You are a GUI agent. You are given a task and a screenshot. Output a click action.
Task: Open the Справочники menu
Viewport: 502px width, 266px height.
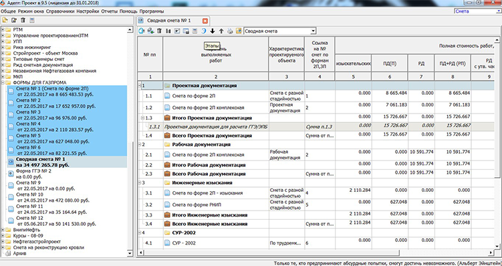pos(60,11)
